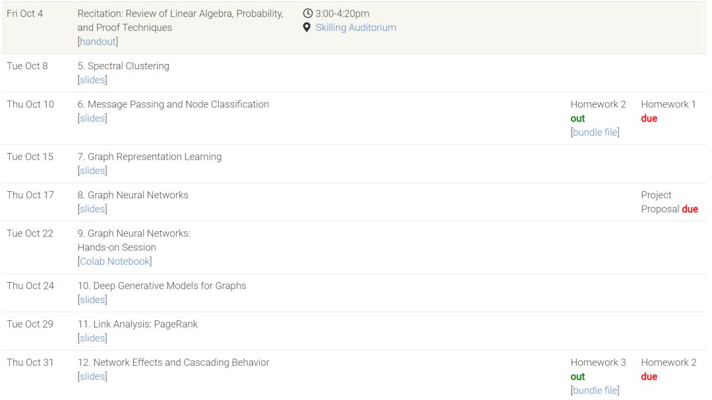Viewport: 712px width, 400px height.
Task: Open slides for Graph Representation Learning
Action: tap(92, 171)
